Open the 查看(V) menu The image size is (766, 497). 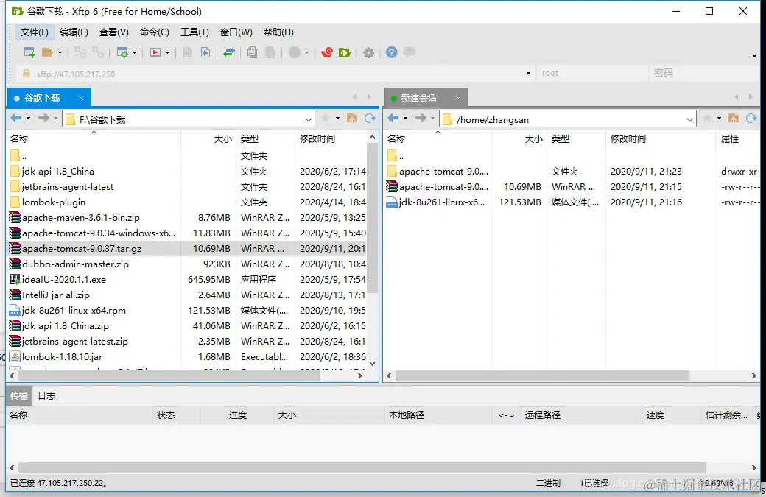pyautogui.click(x=114, y=32)
